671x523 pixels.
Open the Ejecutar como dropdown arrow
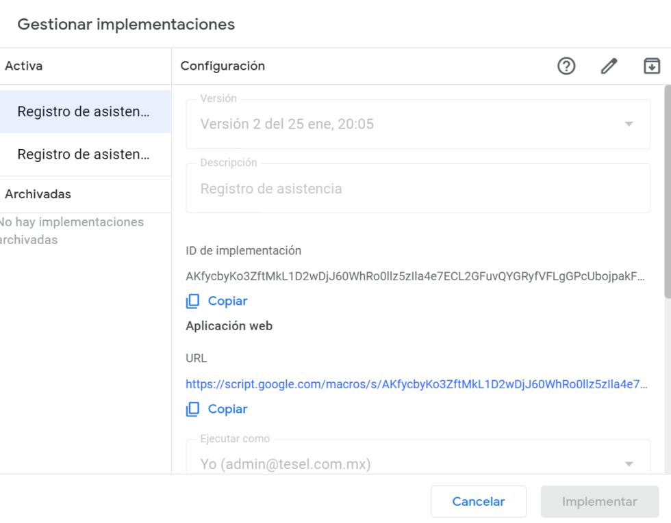(629, 464)
